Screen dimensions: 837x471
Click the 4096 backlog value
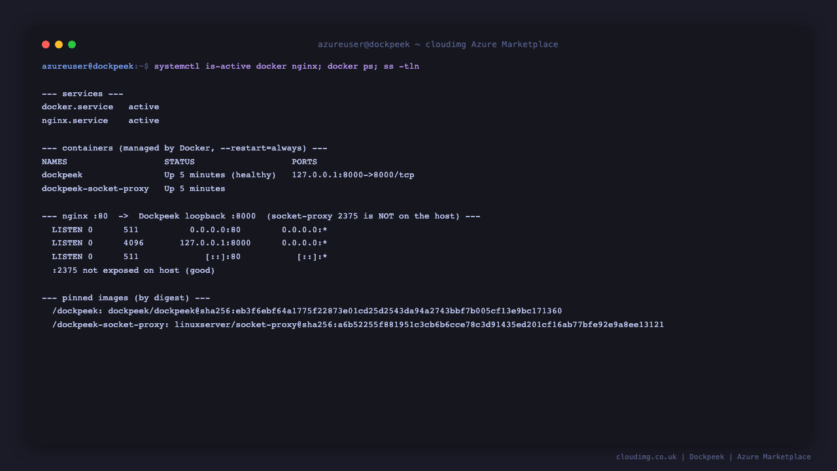[133, 243]
